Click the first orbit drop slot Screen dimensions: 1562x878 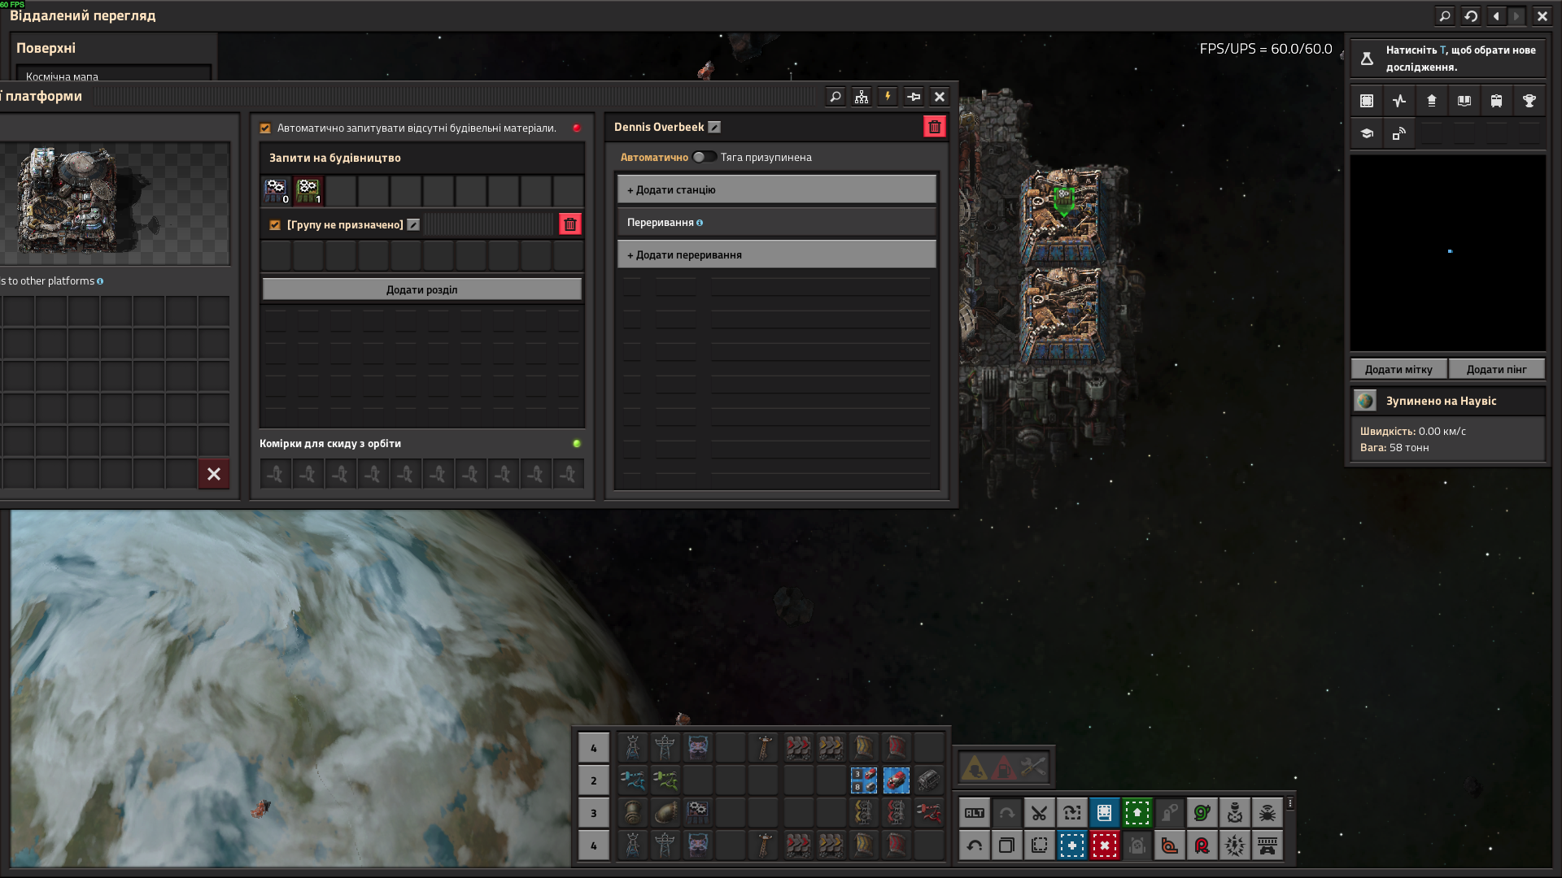click(x=275, y=474)
